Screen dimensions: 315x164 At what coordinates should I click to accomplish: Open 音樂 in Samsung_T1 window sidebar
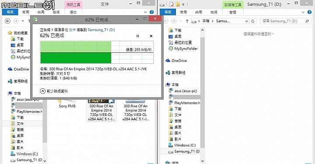coord(175,121)
